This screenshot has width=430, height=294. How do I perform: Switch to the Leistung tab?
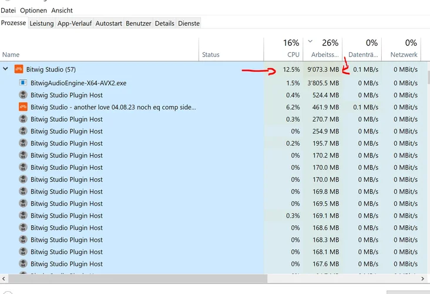click(42, 24)
